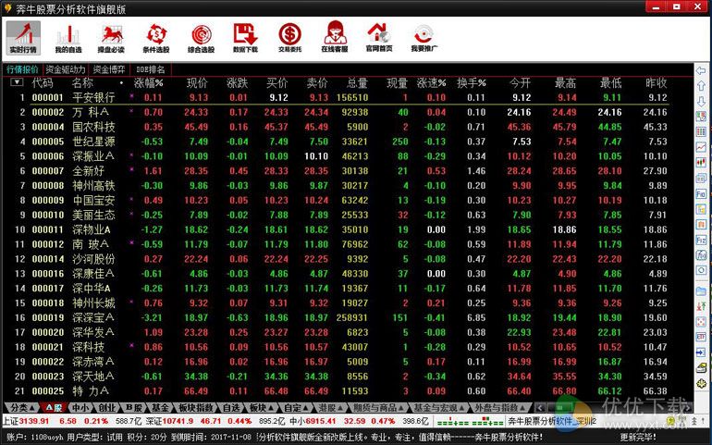Click the up arrow in right sidebar
This screenshot has width=712, height=445.
point(701,86)
